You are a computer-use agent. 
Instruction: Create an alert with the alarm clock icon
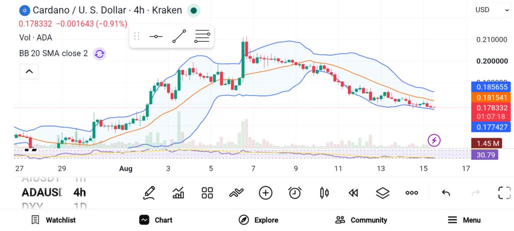coord(295,193)
